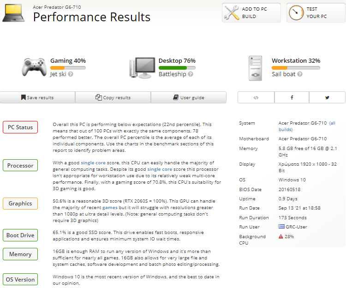Viewport: 346px width, 288px height.
Task: Click the 173 Seconds run duration
Action: coord(292,218)
